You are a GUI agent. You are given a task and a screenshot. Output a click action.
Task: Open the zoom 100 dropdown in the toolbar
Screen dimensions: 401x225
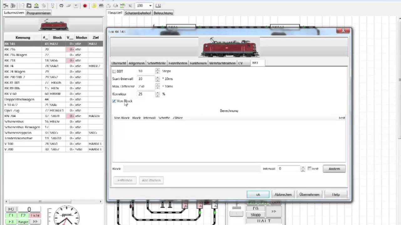tap(150, 6)
